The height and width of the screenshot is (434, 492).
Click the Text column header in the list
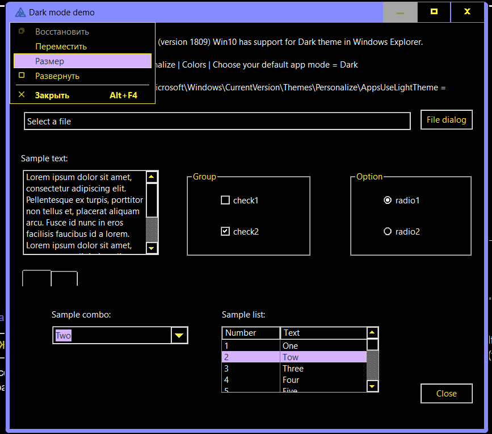(322, 333)
